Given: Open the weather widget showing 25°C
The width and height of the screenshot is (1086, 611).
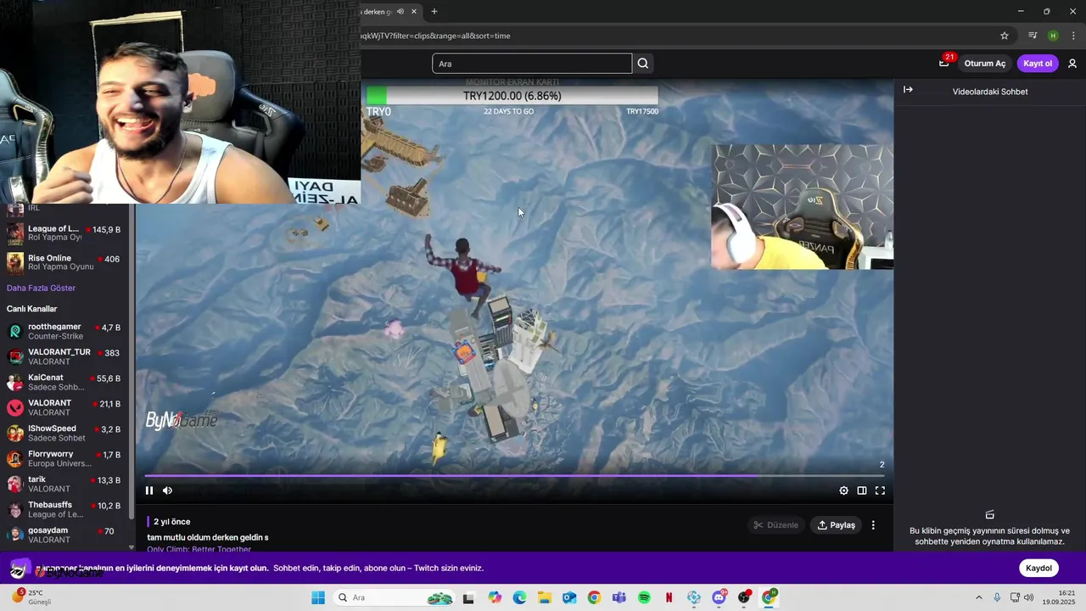Looking at the screenshot, I should coord(32,597).
